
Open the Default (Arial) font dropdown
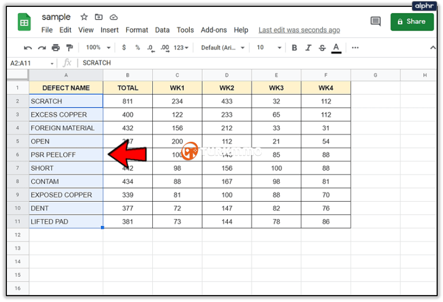coord(223,48)
